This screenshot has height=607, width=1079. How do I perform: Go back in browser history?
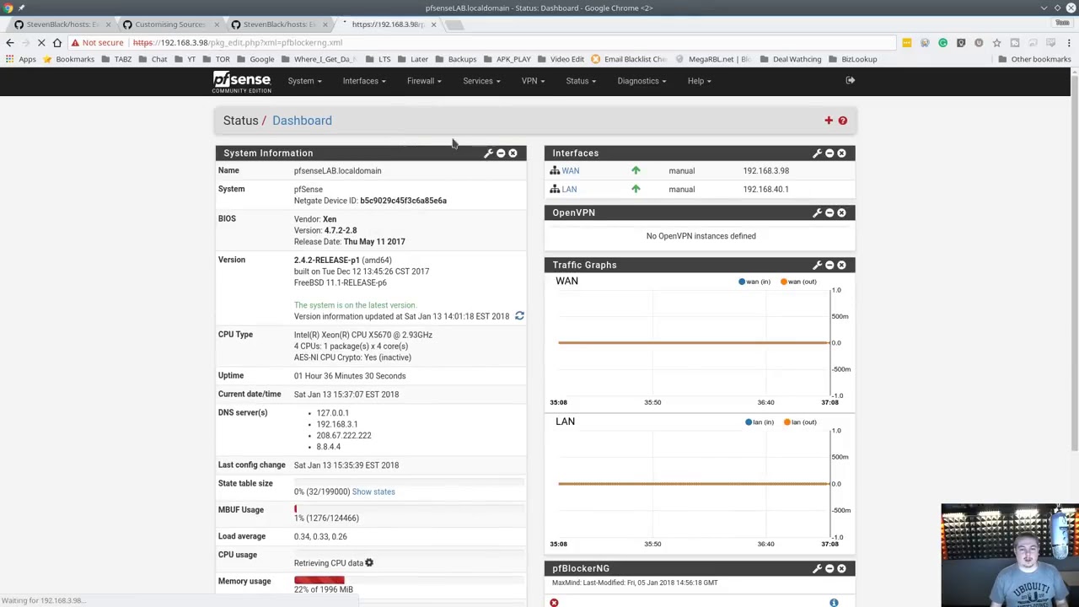click(x=10, y=42)
